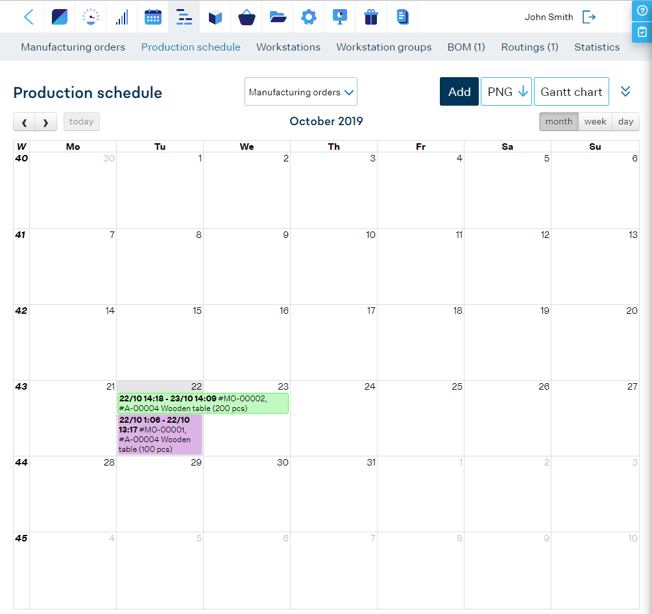This screenshot has height=614, width=652.
Task: Open the dashboard gauge icon
Action: click(91, 17)
